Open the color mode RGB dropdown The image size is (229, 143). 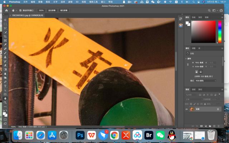(206, 81)
